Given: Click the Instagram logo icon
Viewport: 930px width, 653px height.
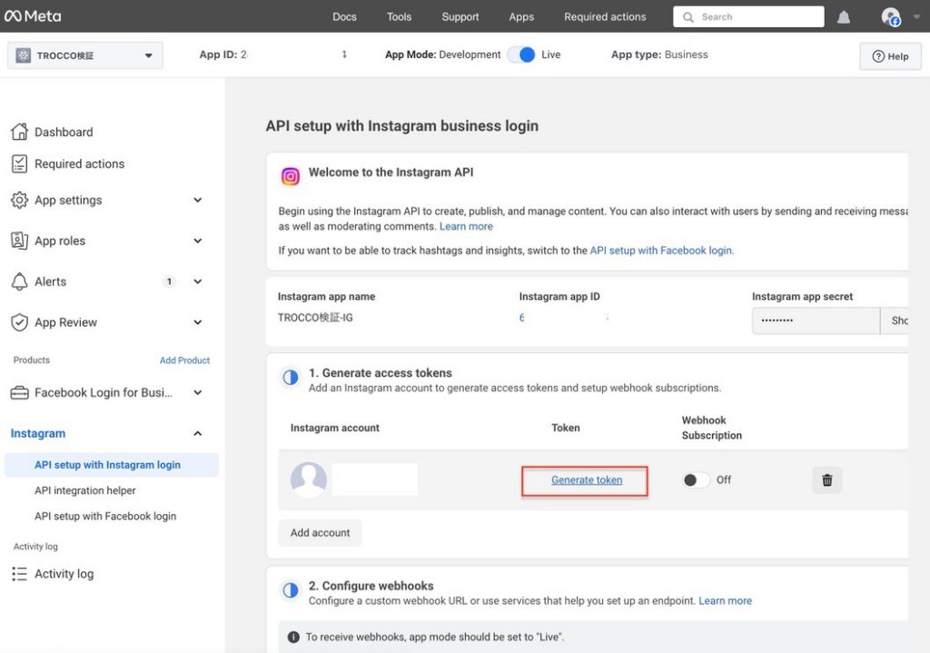Looking at the screenshot, I should (291, 176).
